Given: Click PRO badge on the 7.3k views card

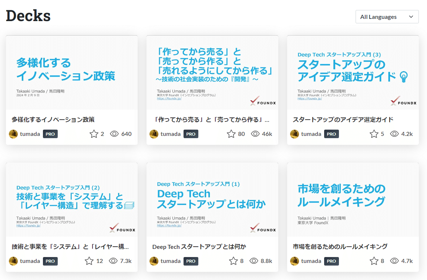Looking at the screenshot, I should tap(50, 261).
